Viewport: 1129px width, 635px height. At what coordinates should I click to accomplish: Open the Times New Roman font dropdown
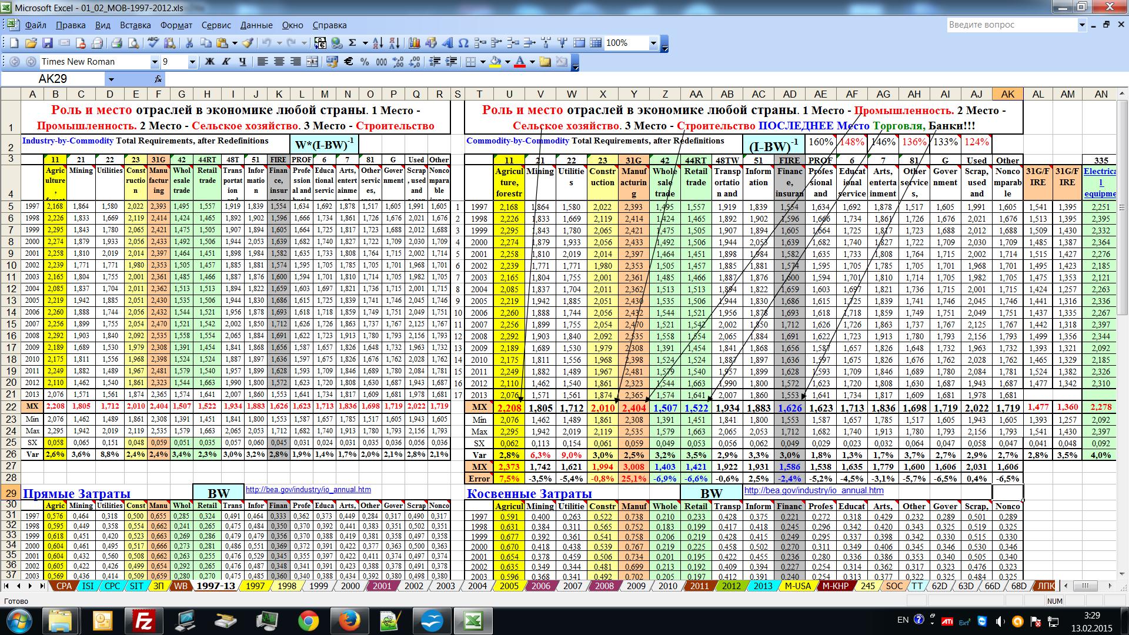pyautogui.click(x=155, y=62)
